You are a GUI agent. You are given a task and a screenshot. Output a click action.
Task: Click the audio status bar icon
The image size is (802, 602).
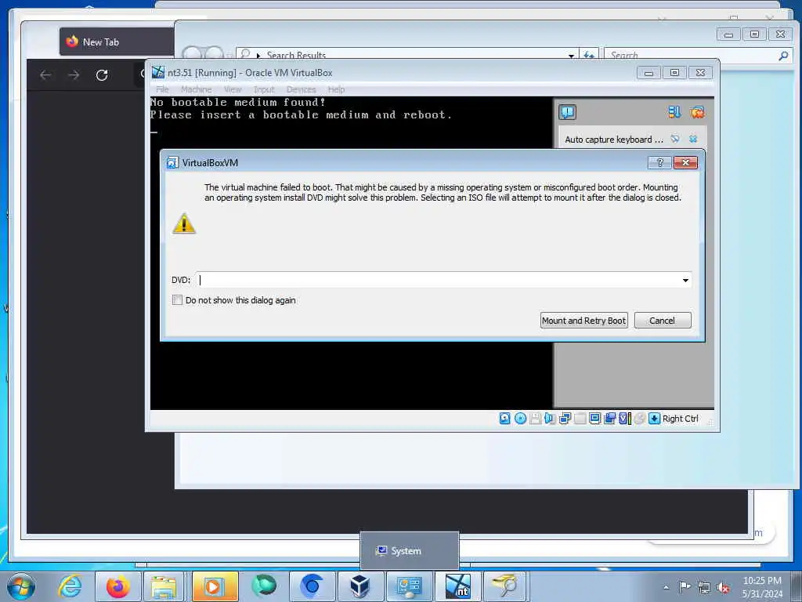550,419
